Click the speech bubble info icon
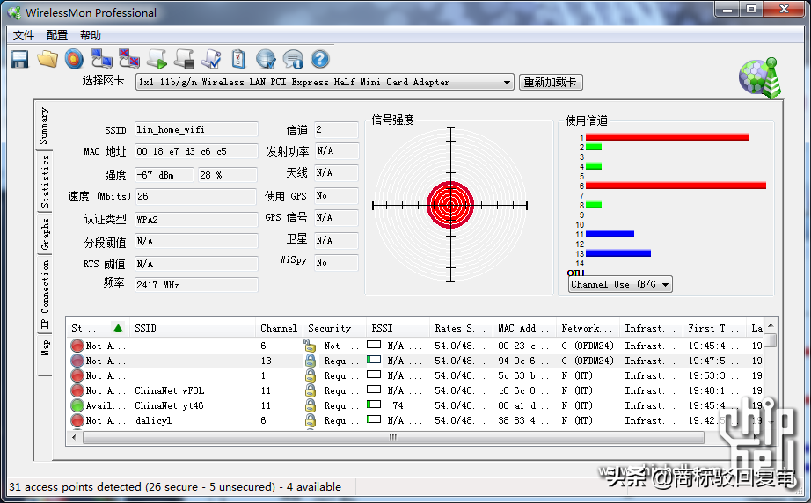This screenshot has width=811, height=503. (x=293, y=59)
